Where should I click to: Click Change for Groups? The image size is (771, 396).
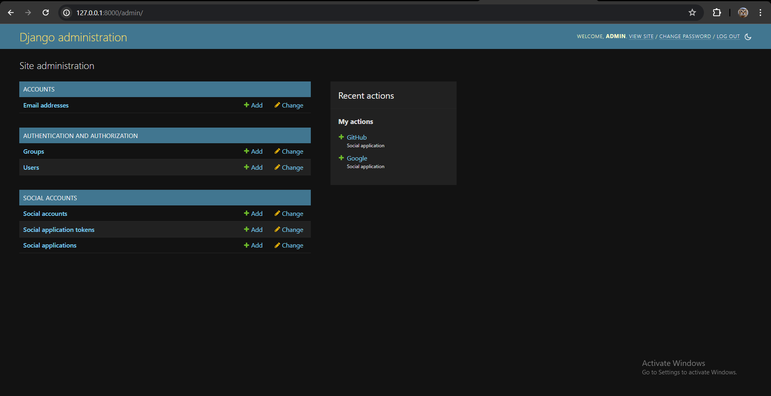coord(289,151)
